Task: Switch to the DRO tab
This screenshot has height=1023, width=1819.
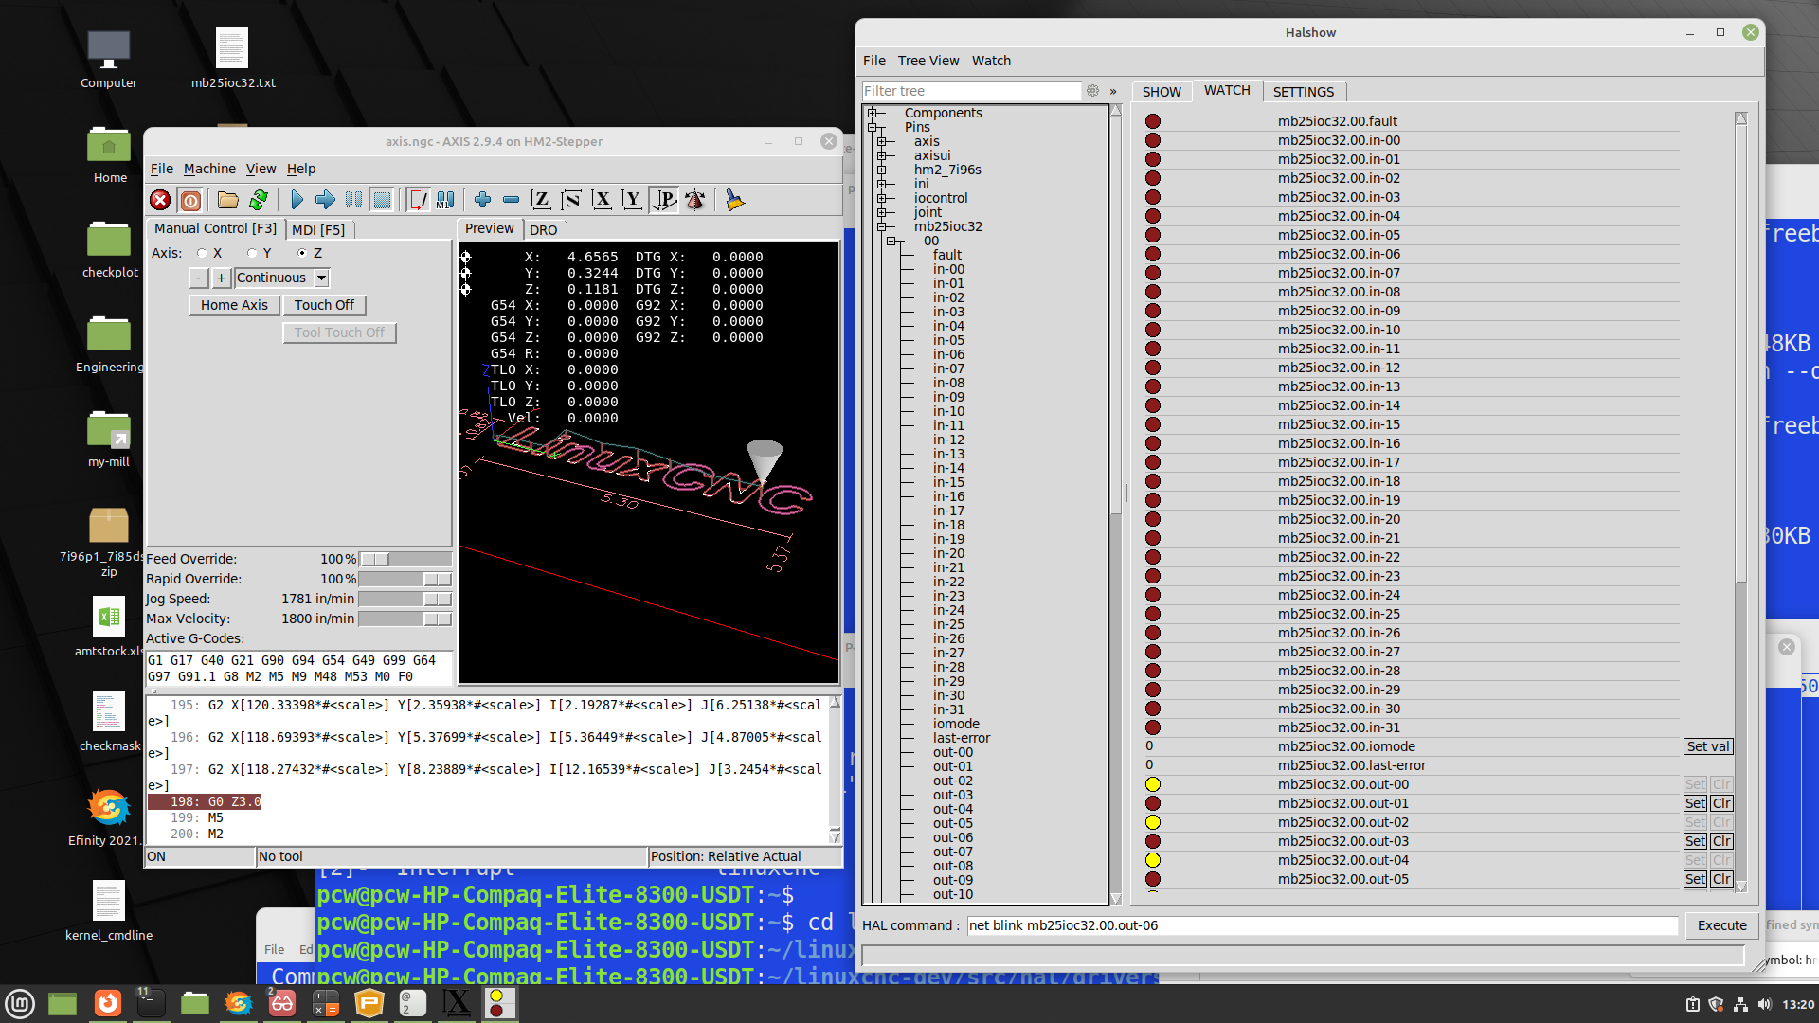Action: click(543, 229)
